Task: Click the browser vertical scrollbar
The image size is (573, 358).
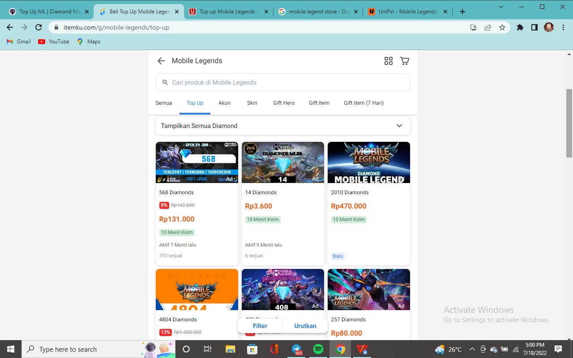Action: click(569, 123)
